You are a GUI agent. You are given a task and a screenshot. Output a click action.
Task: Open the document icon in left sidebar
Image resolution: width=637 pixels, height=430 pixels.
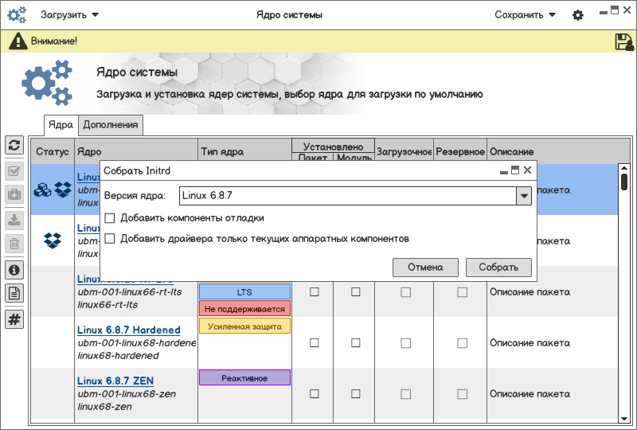[14, 293]
